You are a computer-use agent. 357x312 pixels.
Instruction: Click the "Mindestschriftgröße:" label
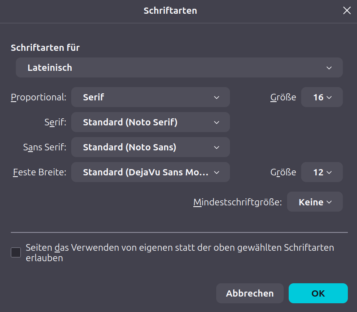237,202
